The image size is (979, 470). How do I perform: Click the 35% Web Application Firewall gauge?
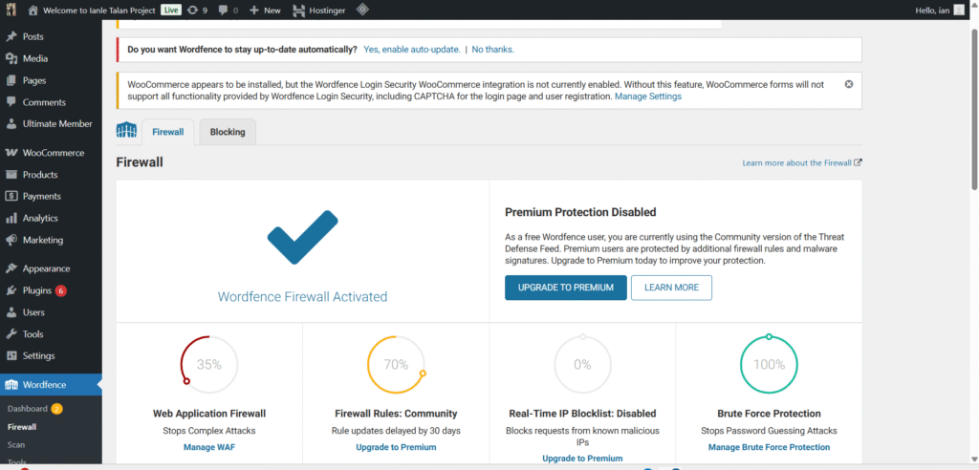click(x=209, y=364)
